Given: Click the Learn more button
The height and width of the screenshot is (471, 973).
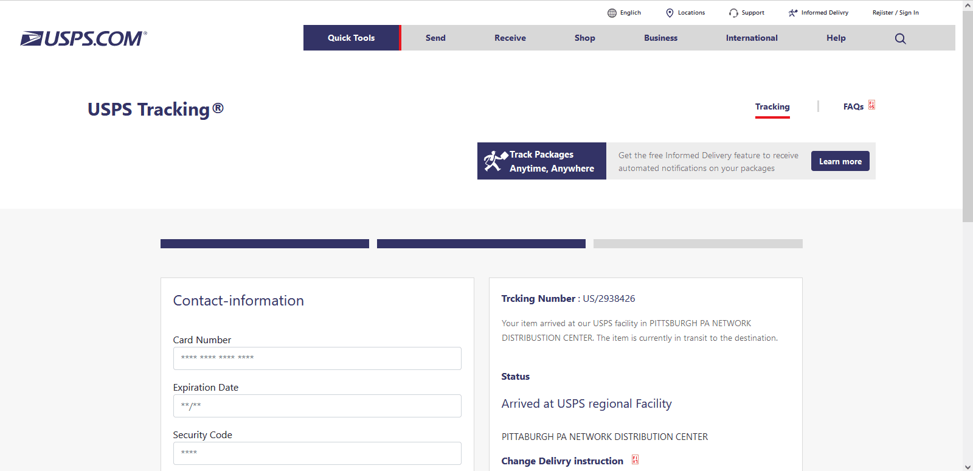Looking at the screenshot, I should pyautogui.click(x=840, y=161).
